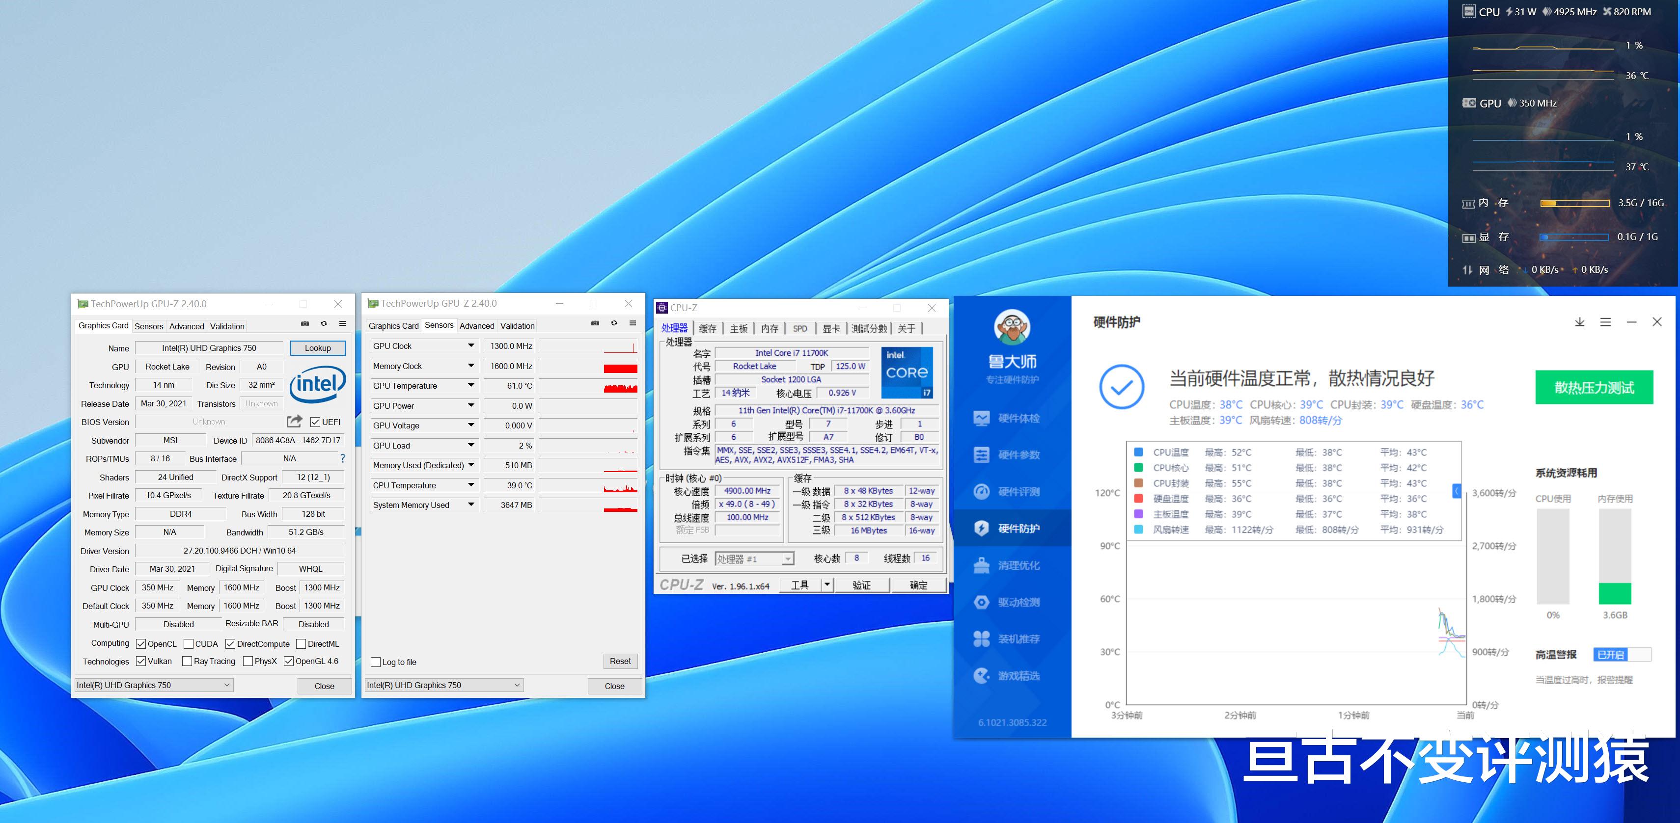This screenshot has height=823, width=1680.
Task: Click the Bus Interface question mark icon
Action: click(x=342, y=458)
